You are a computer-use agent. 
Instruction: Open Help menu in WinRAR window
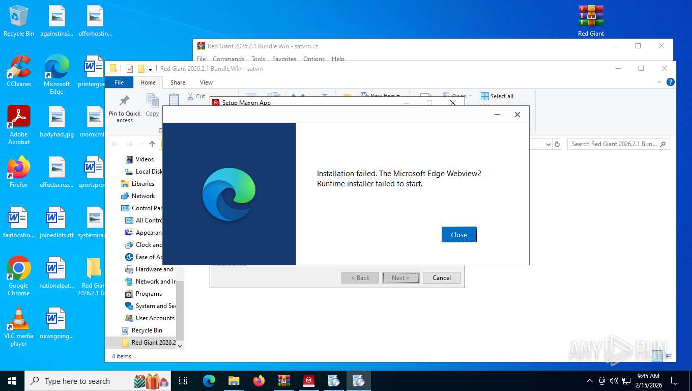(338, 59)
